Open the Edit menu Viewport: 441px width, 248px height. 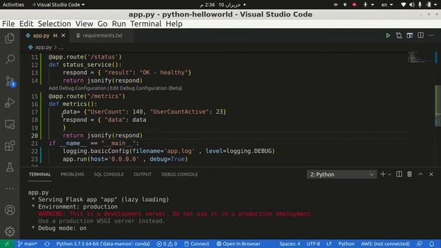[26, 24]
